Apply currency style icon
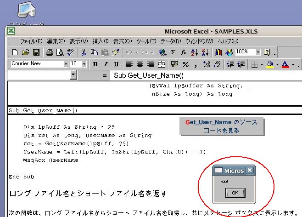 tap(175, 64)
